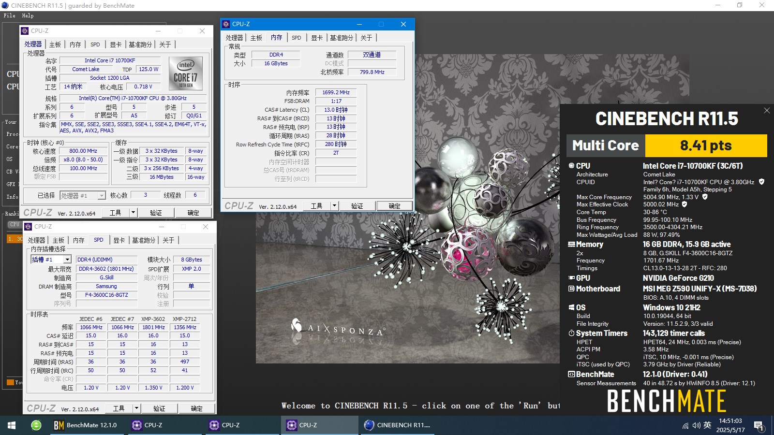
Task: Click the Socket 1200 LGA field
Action: click(x=110, y=78)
